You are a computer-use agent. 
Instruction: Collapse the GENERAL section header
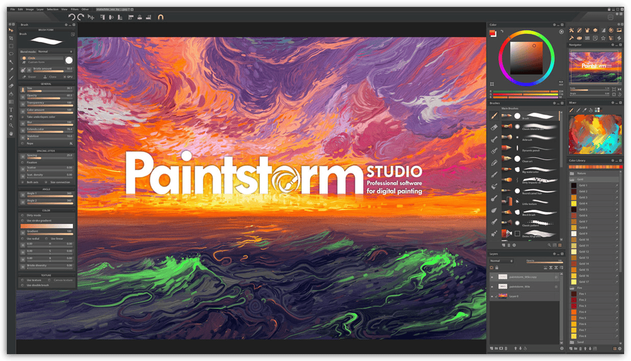[x=46, y=84]
